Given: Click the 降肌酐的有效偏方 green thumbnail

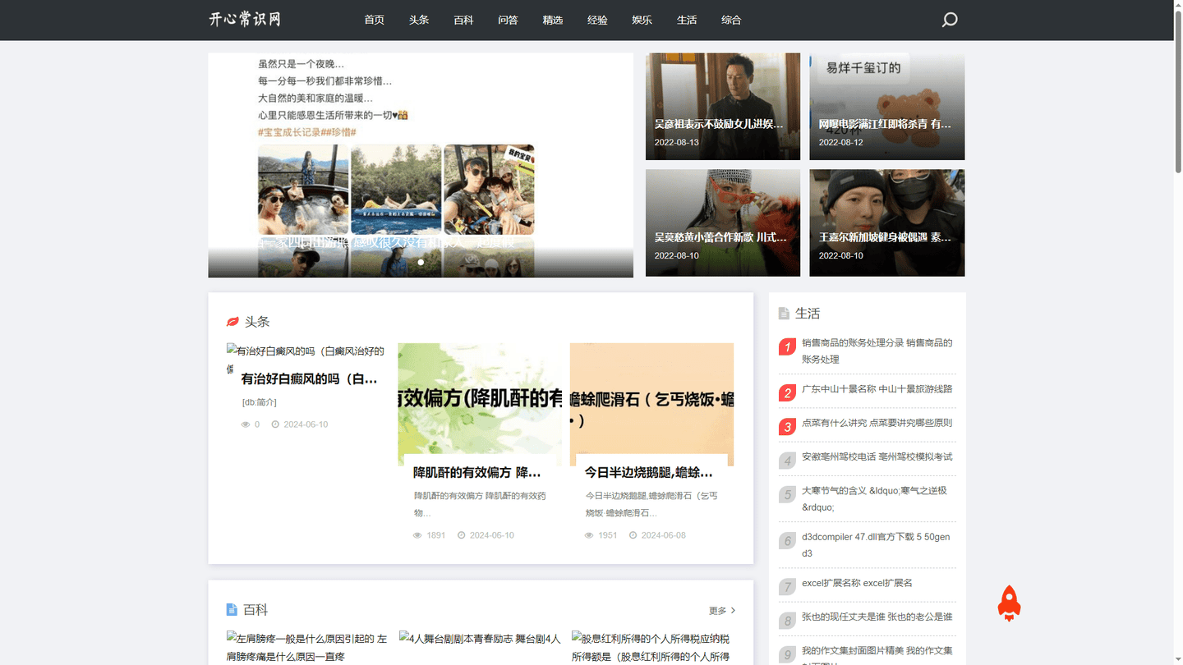Looking at the screenshot, I should [x=480, y=404].
